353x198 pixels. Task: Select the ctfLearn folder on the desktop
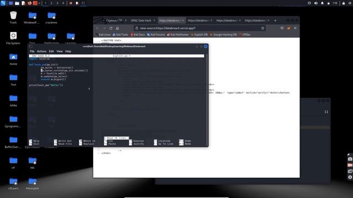click(13, 183)
